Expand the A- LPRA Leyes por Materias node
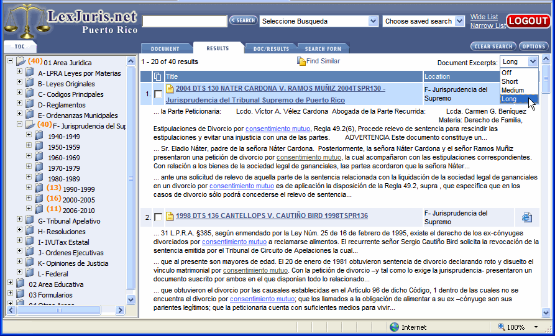 tap(19, 72)
